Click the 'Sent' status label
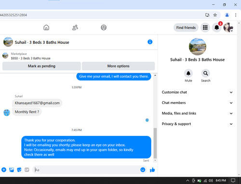 [146, 160]
